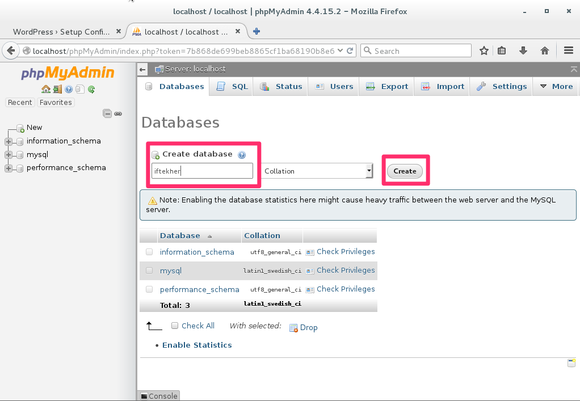Click the New database icon in the tree

20,128
